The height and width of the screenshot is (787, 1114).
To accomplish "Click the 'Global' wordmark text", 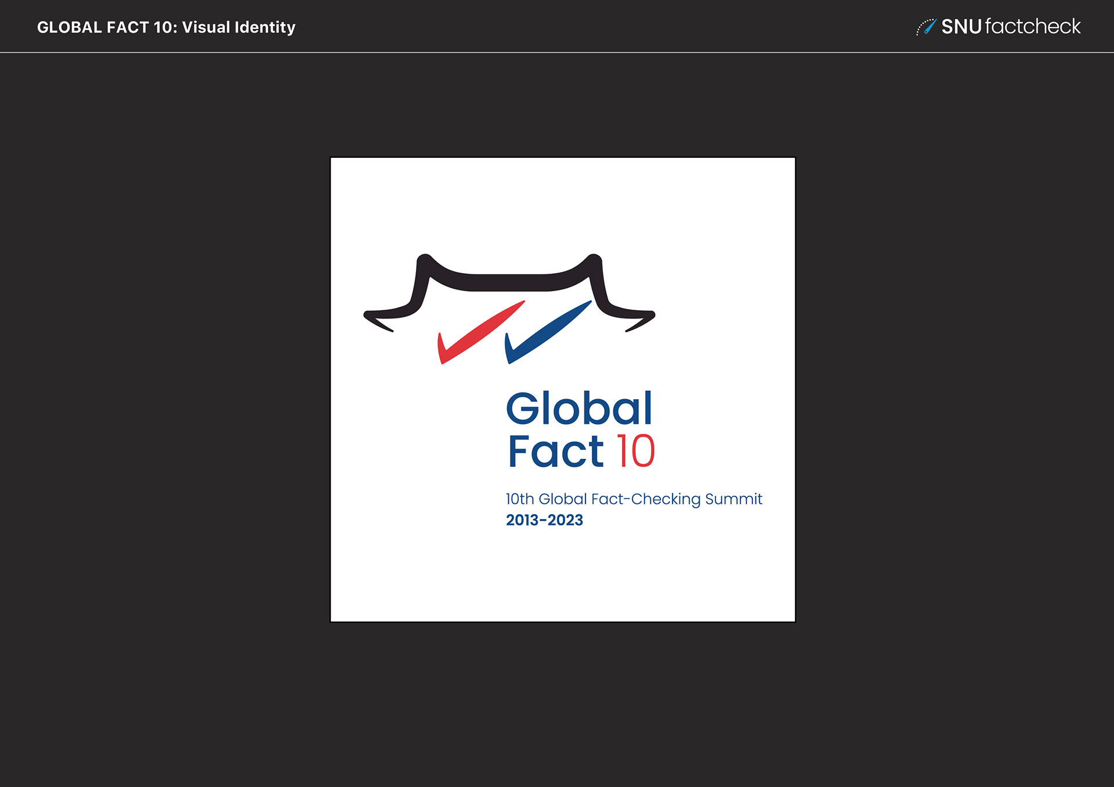I will 579,408.
